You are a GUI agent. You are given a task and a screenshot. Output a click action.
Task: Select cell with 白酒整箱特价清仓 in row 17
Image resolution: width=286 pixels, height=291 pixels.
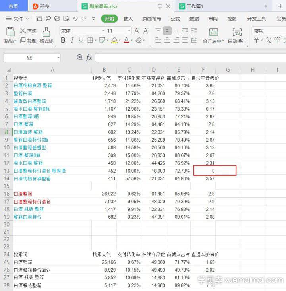[52, 202]
